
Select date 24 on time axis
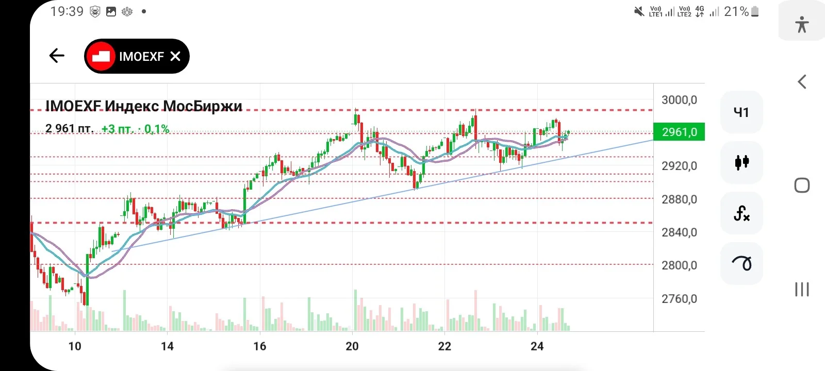(x=537, y=346)
